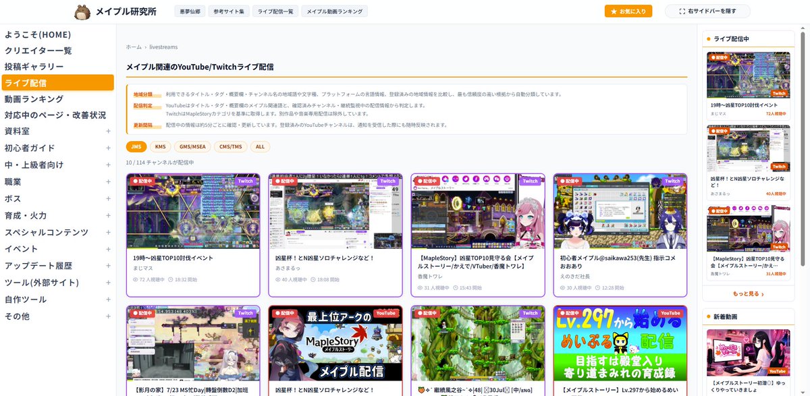Expand the ボス sidebar section
This screenshot has height=396, width=810.
coord(108,198)
